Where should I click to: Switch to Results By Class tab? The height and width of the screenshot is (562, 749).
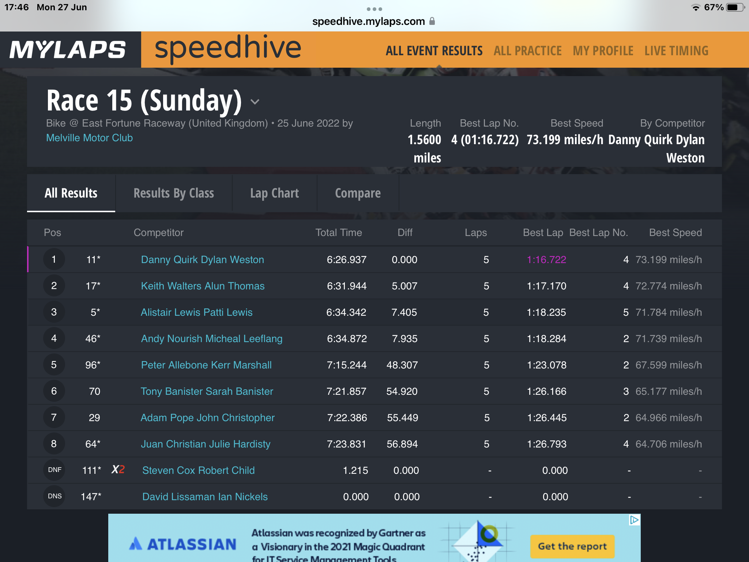pyautogui.click(x=174, y=193)
